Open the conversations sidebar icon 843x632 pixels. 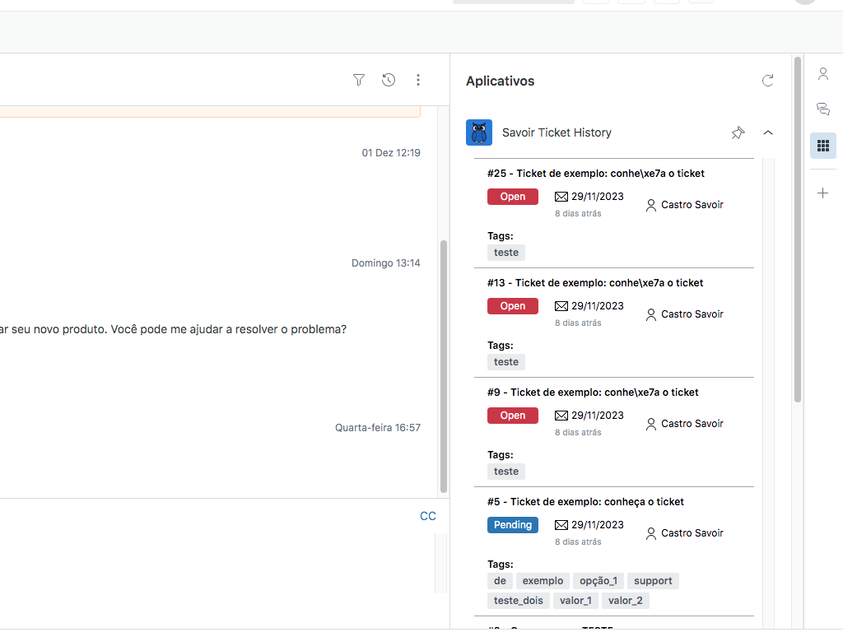(x=822, y=109)
